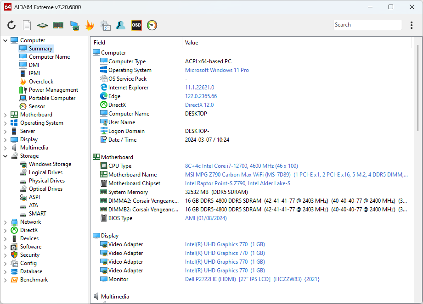Open the CPU chip toolbar icon

pyautogui.click(x=42, y=25)
